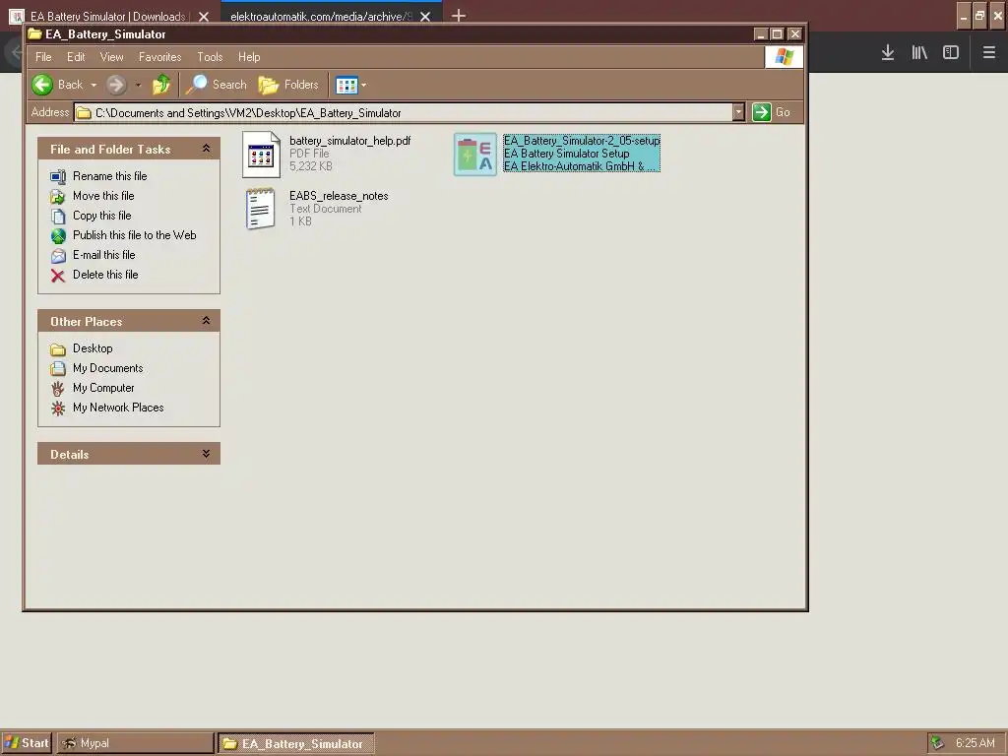Click the E-mail this file link
1008x756 pixels.
(x=103, y=255)
